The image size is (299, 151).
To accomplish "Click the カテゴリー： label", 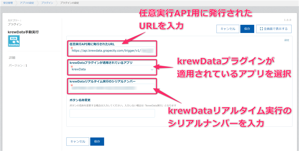I will (15, 20).
